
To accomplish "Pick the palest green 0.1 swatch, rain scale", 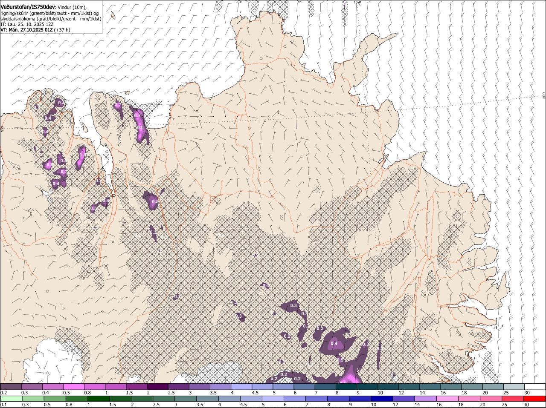I will pos(12,399).
